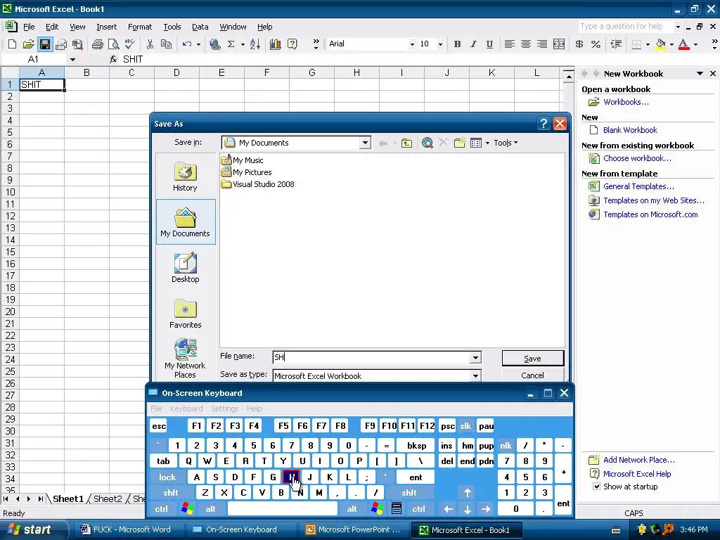
Task: Open the Excel Format menu
Action: tap(140, 27)
